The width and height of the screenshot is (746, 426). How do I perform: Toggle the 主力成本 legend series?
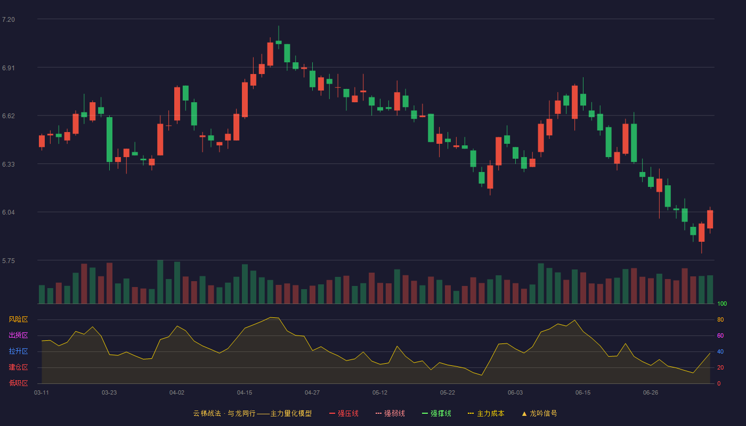[486, 413]
